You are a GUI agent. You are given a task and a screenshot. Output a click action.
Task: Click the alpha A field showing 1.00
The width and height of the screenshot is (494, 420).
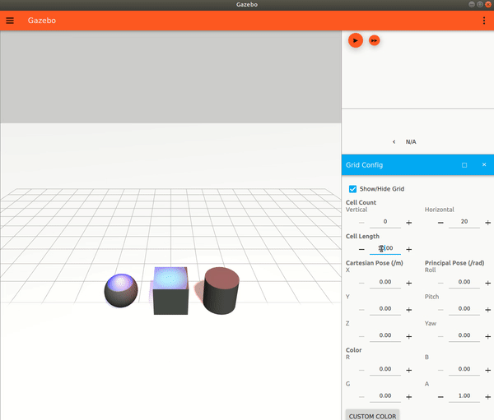[464, 396]
